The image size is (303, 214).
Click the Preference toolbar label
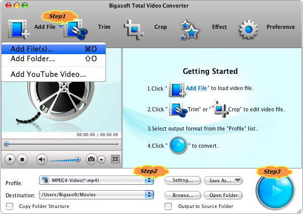click(281, 27)
